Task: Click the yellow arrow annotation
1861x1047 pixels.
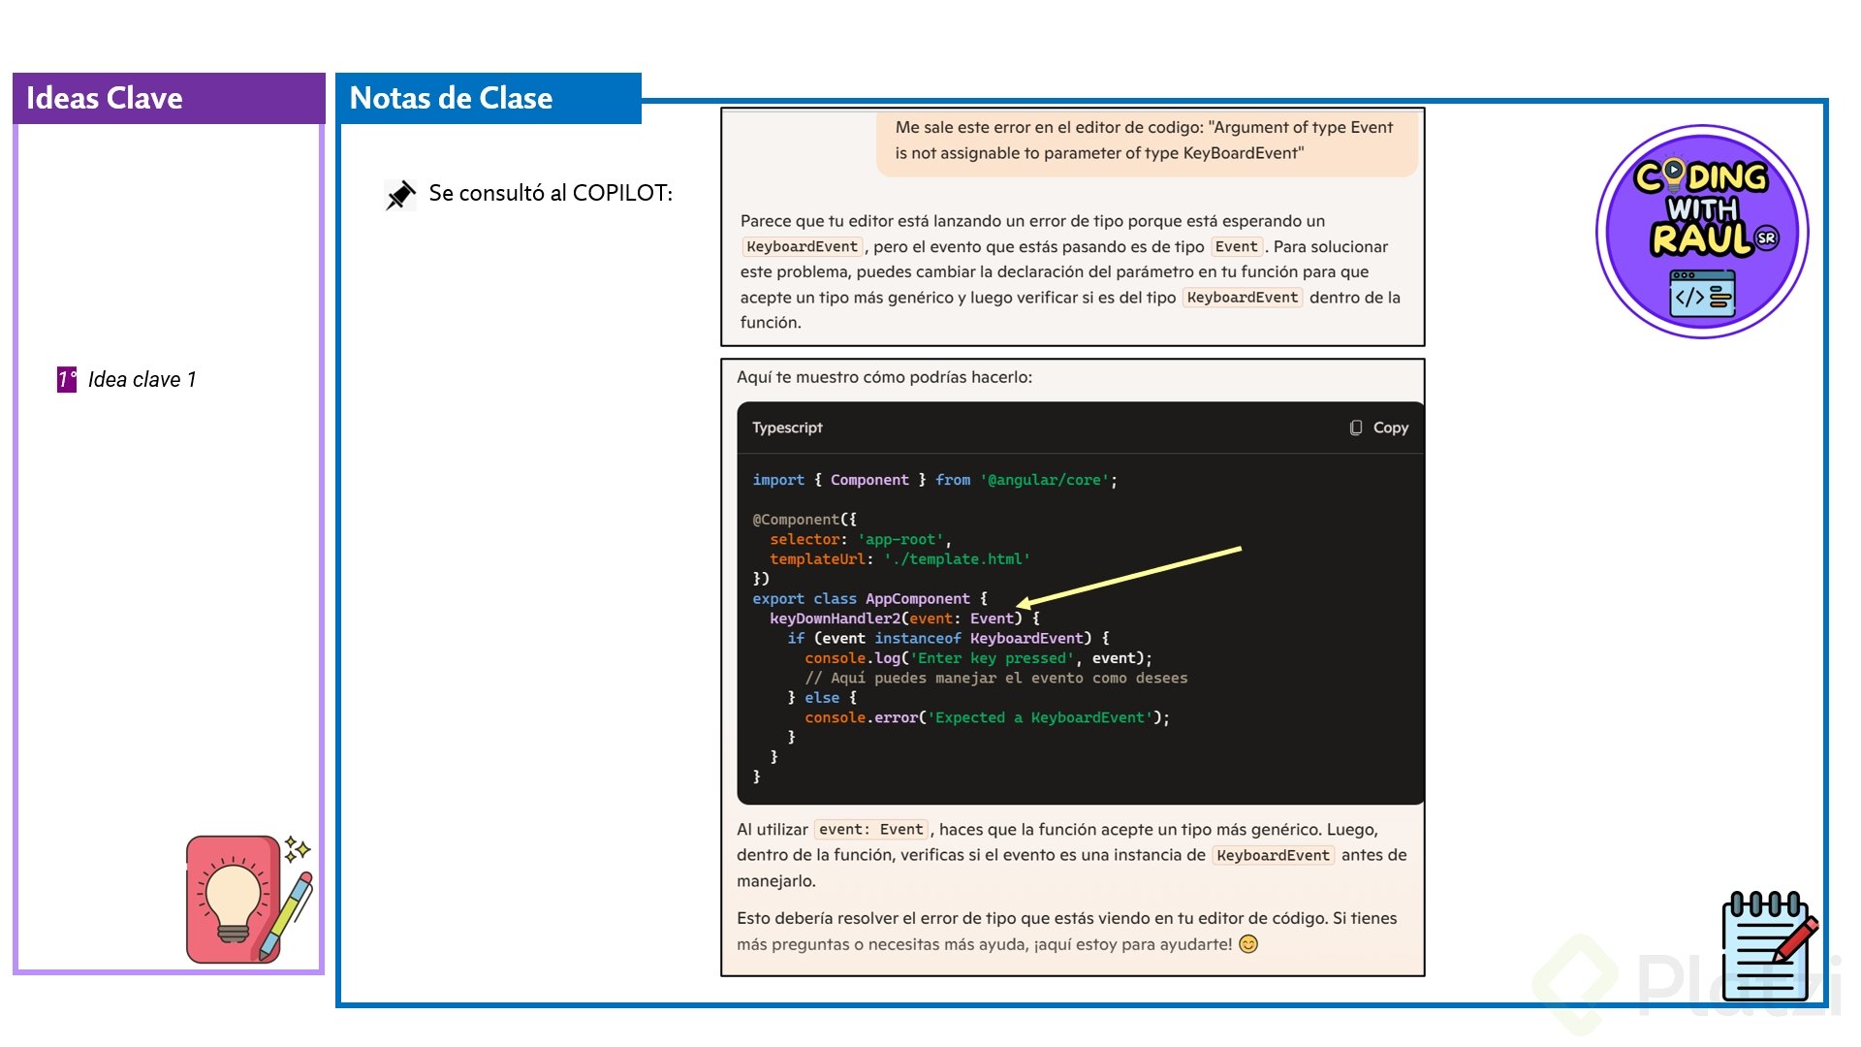Action: point(1129,577)
